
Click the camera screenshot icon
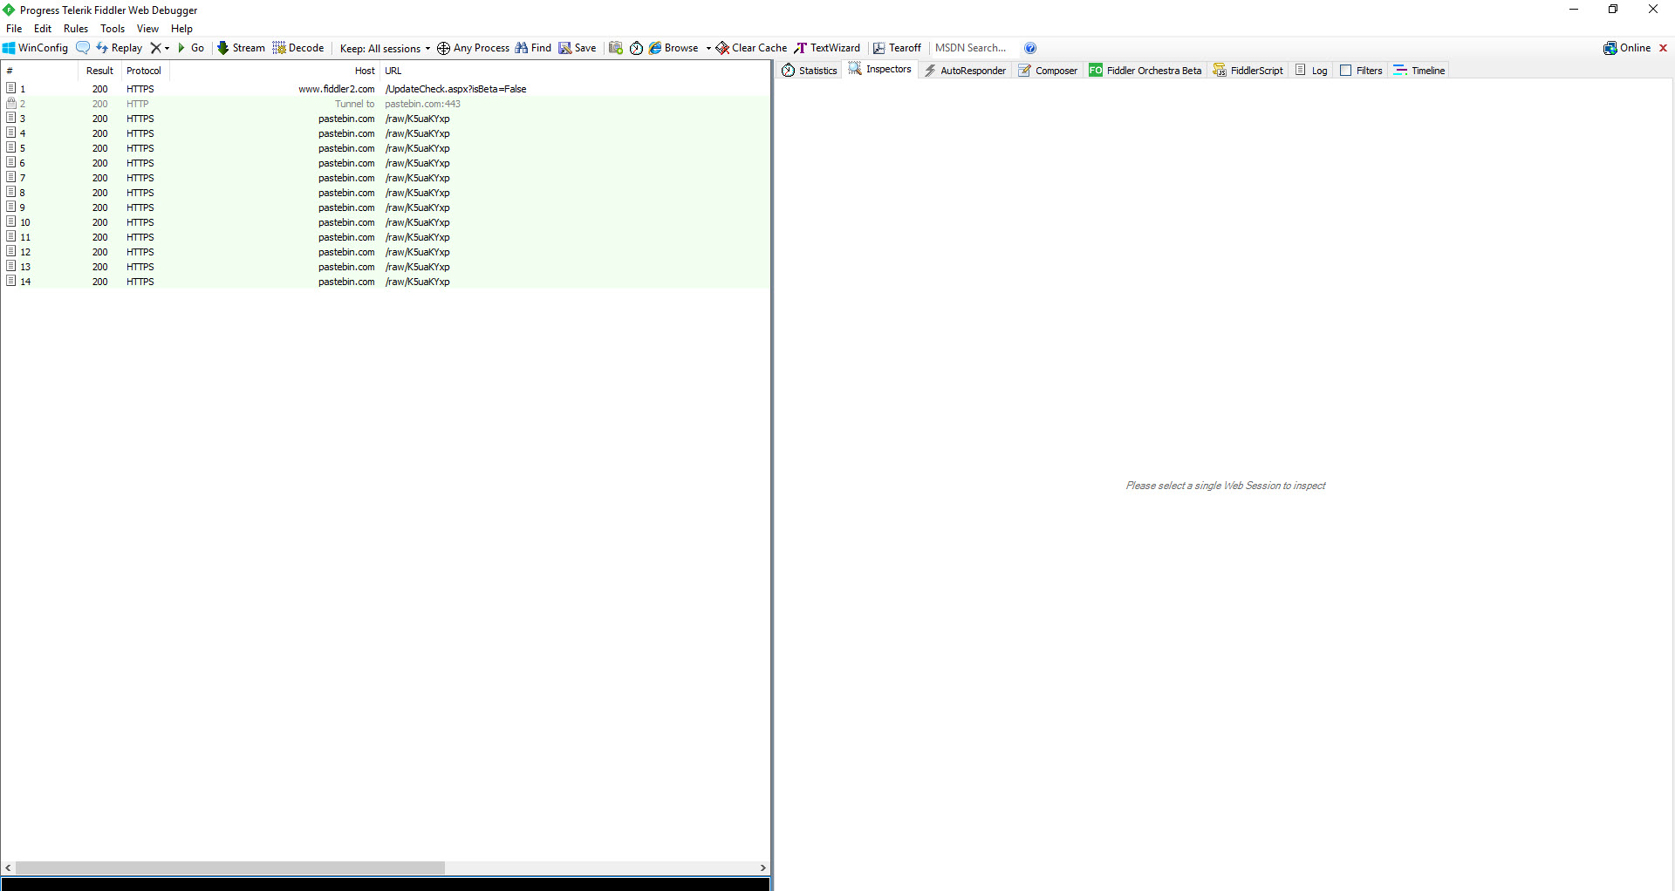click(616, 48)
